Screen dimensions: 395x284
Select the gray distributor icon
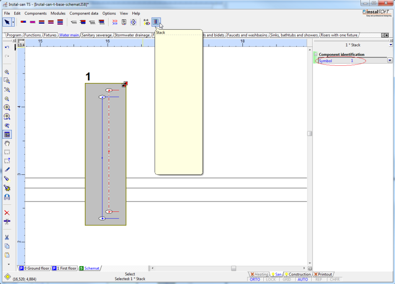click(74, 22)
